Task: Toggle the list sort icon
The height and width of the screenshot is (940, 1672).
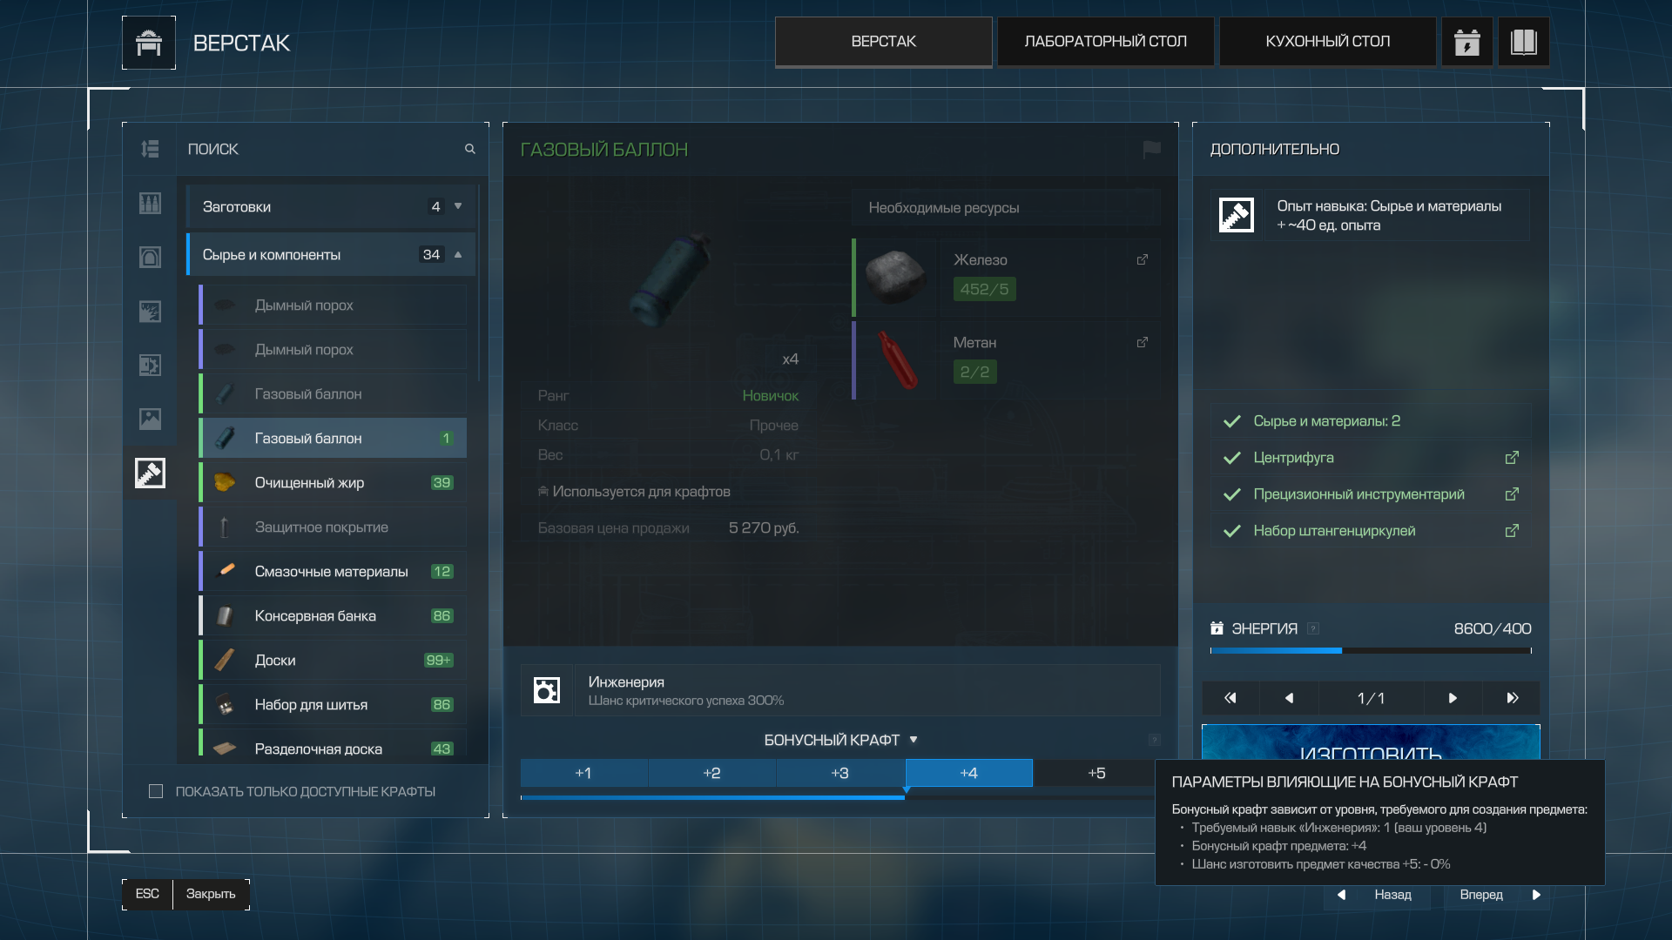Action: [150, 149]
